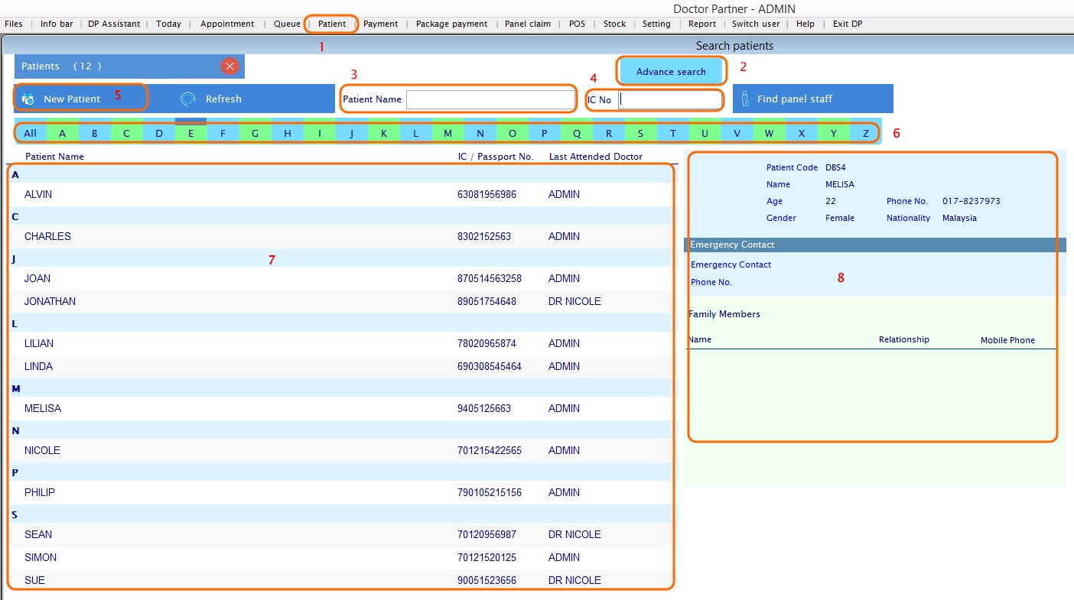Select the All alphabet filter

[30, 134]
